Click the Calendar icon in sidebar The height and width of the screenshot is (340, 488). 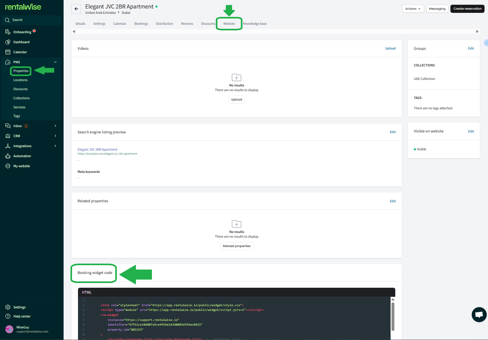coord(8,52)
